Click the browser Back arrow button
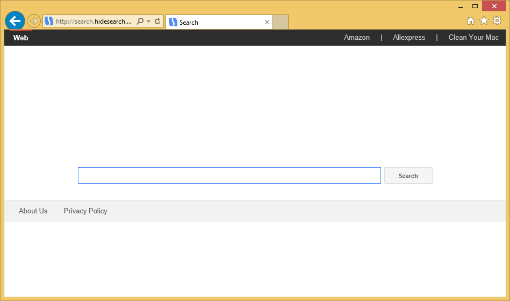 point(15,21)
